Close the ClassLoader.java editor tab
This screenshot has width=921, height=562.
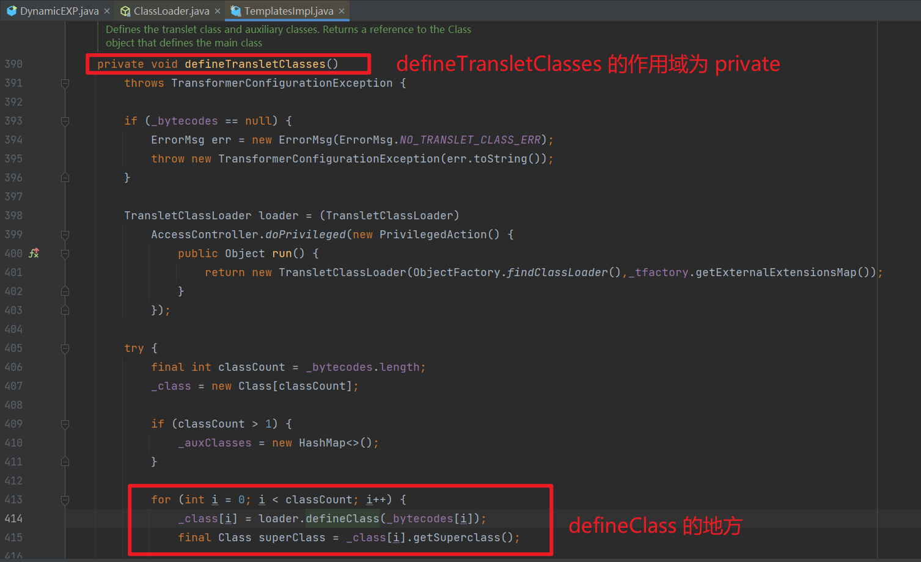pyautogui.click(x=217, y=10)
